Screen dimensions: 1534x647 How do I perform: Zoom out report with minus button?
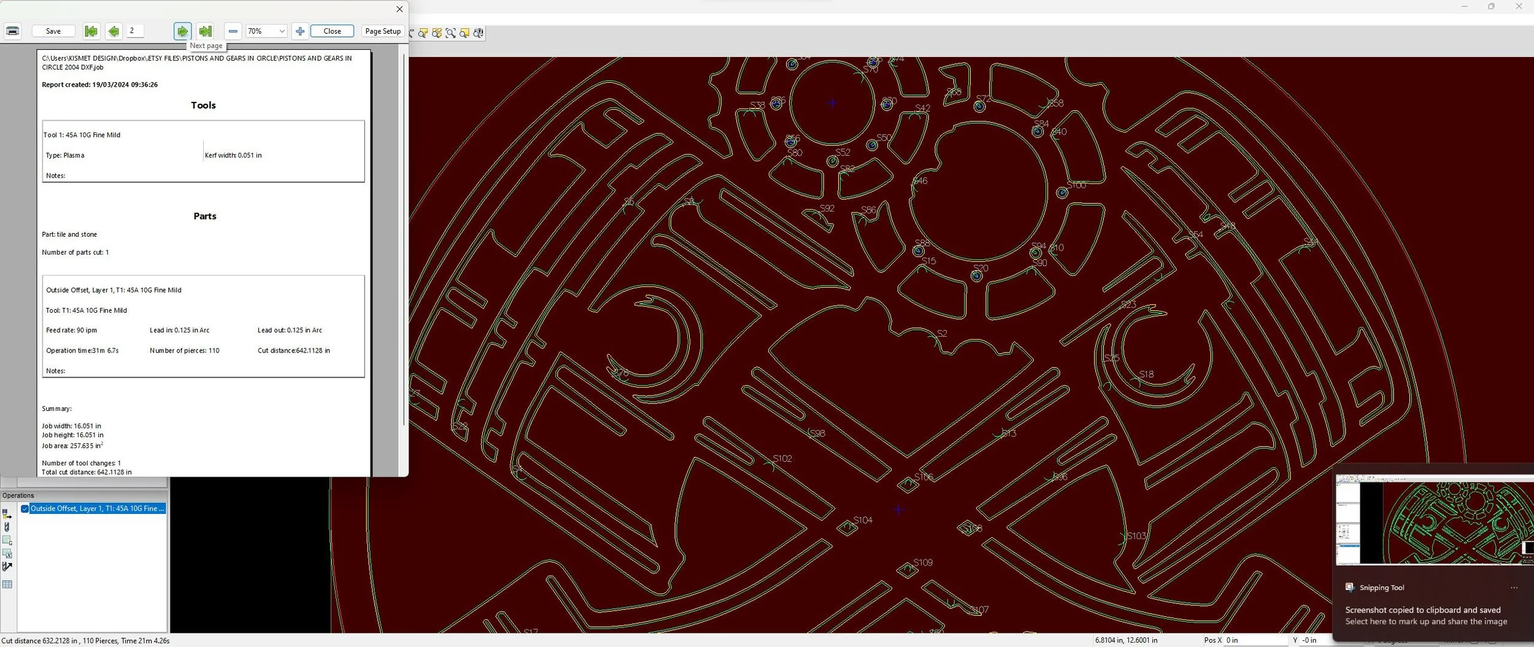click(x=233, y=31)
